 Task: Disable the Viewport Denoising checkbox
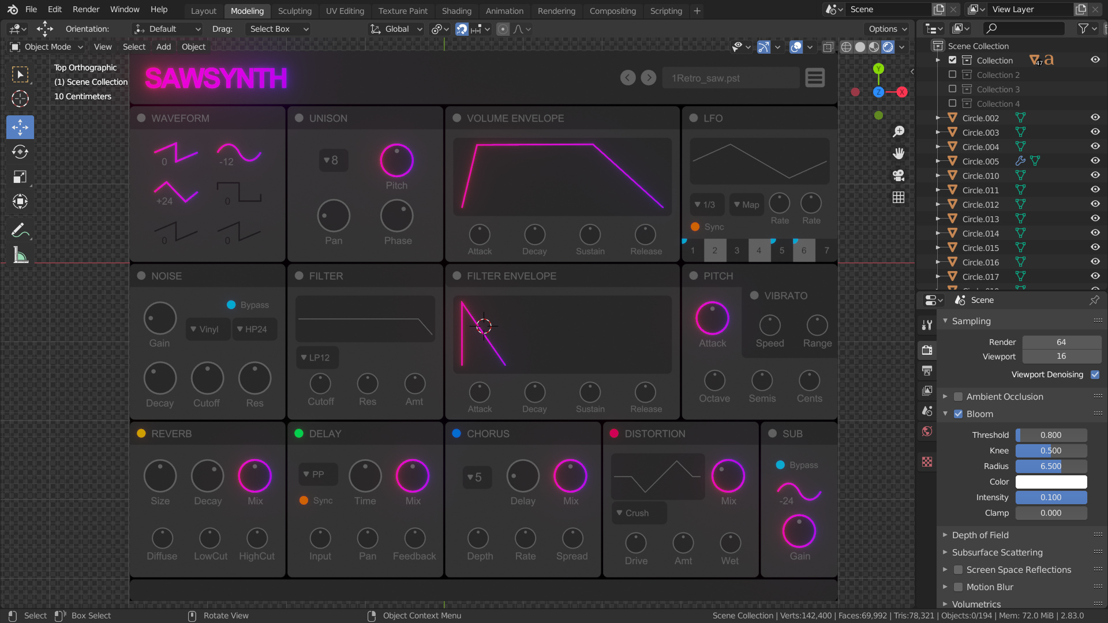[x=1095, y=374]
